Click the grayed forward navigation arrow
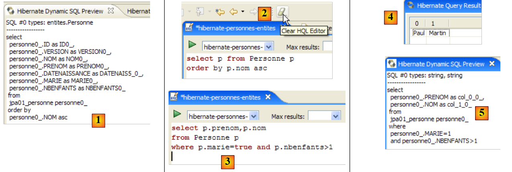The height and width of the screenshot is (172, 512). coord(253,12)
